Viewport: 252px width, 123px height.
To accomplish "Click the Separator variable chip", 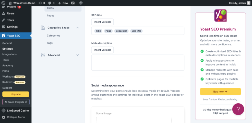I will (121, 31).
